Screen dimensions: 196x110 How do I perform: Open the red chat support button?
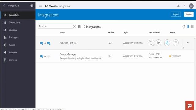pyautogui.click(x=190, y=105)
